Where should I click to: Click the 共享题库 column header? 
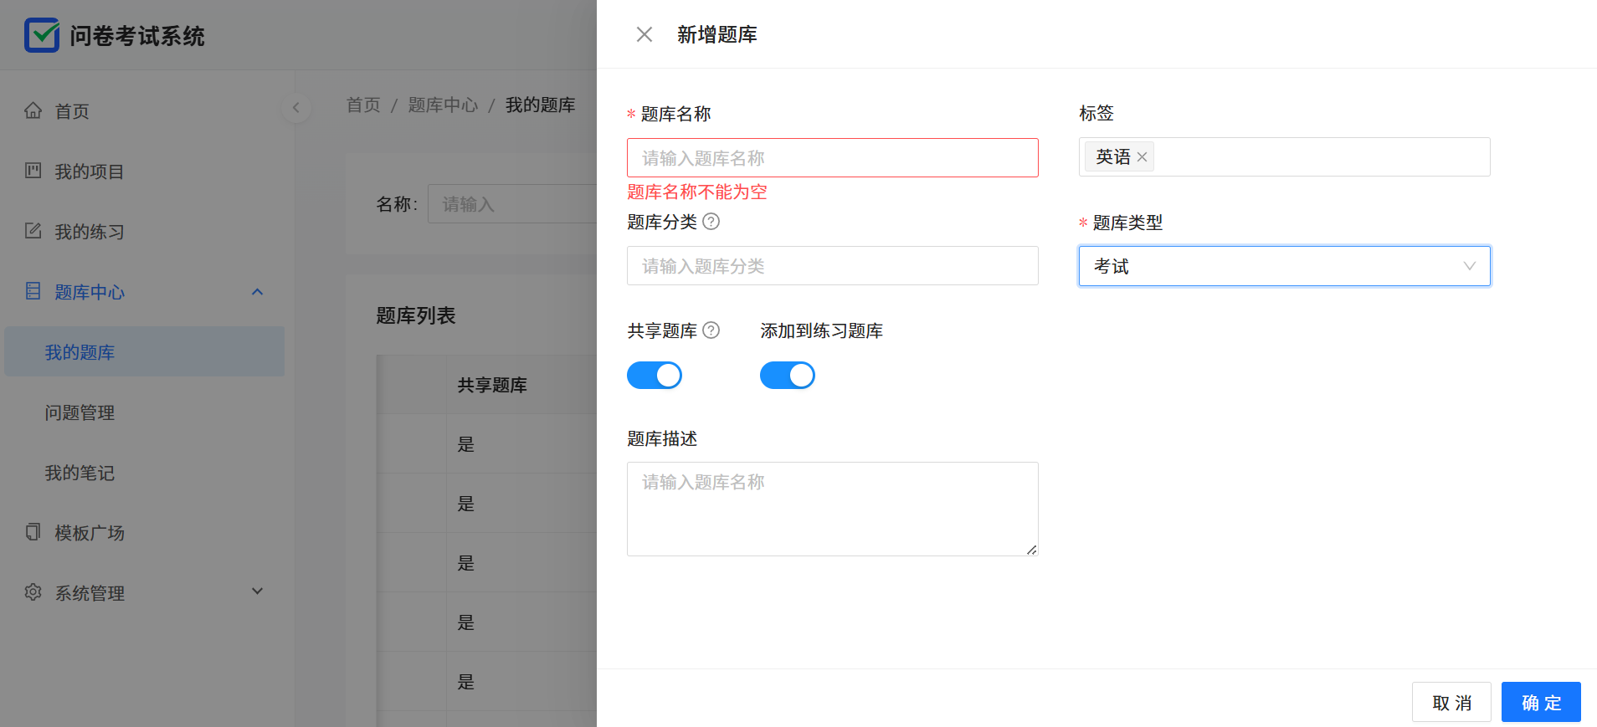click(492, 386)
